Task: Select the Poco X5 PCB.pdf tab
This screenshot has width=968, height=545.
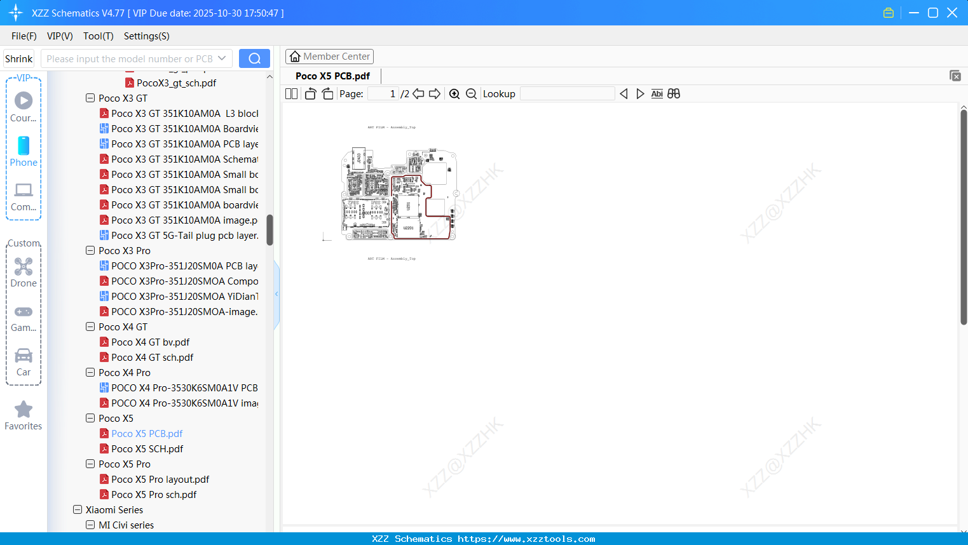Action: pyautogui.click(x=332, y=76)
